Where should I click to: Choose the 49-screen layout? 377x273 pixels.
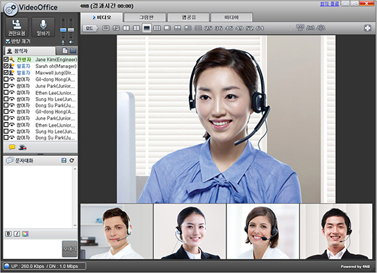[x=240, y=28]
